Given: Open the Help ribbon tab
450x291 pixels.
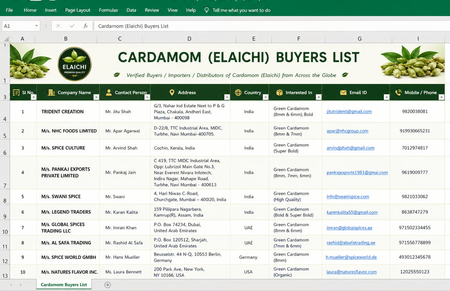Looking at the screenshot, I should click(x=191, y=10).
